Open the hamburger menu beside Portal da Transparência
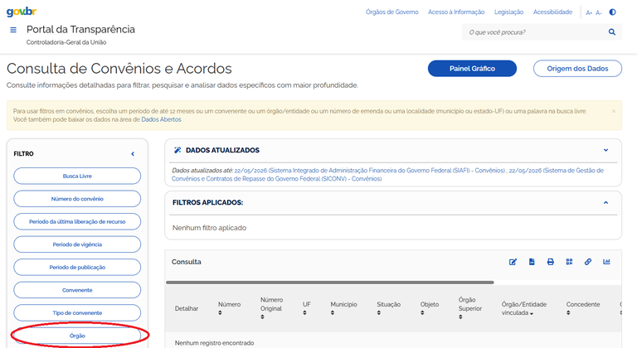This screenshot has height=348, width=637. pyautogui.click(x=13, y=30)
